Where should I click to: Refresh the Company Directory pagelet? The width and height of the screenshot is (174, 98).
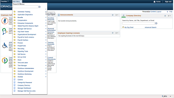pyautogui.click(x=165, y=16)
